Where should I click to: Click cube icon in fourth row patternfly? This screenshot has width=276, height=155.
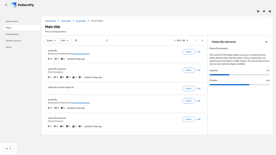62,108
